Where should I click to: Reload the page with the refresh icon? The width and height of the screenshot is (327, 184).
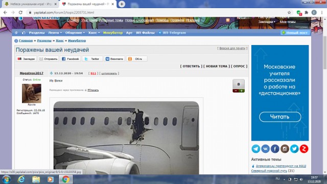(x=20, y=12)
